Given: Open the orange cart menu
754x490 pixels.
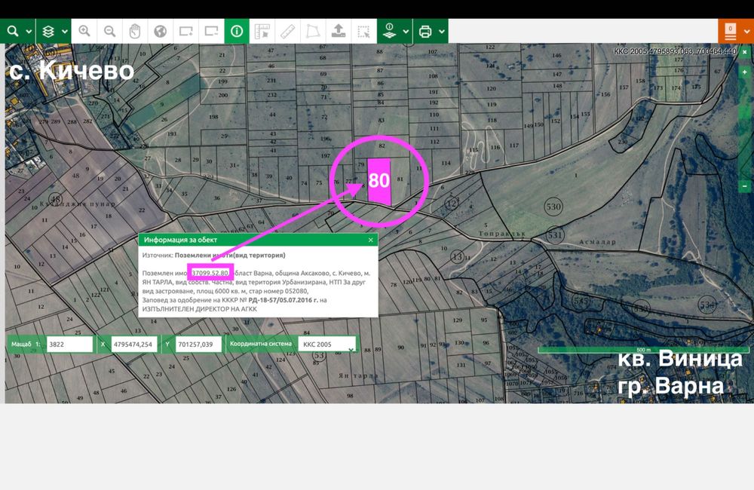Looking at the screenshot, I should 730,31.
